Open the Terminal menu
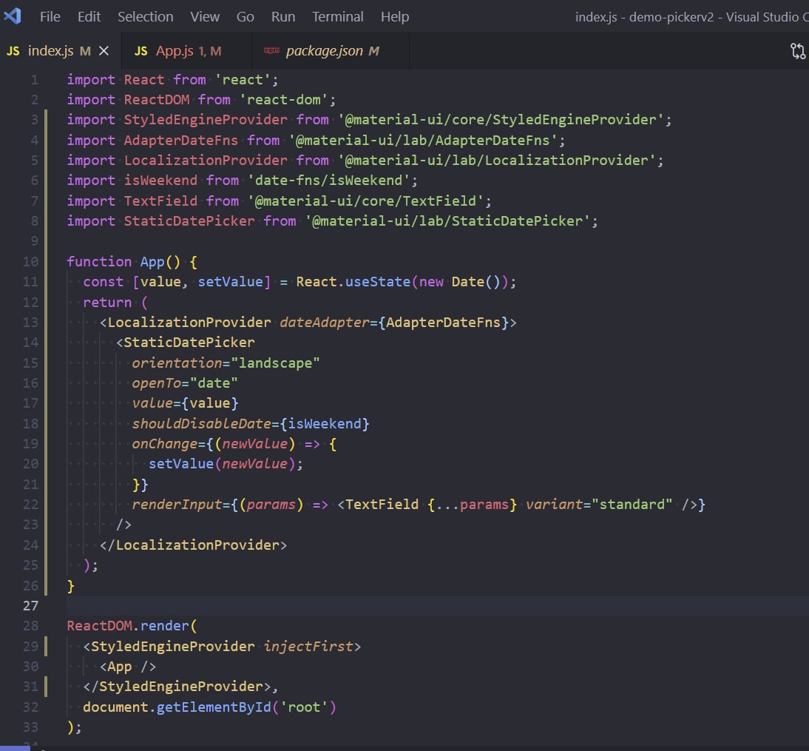This screenshot has height=751, width=809. (337, 16)
